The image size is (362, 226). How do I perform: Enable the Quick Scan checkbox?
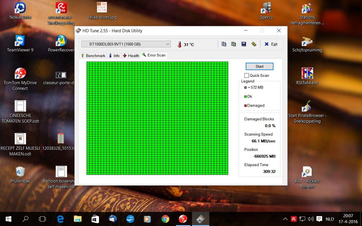pyautogui.click(x=247, y=75)
